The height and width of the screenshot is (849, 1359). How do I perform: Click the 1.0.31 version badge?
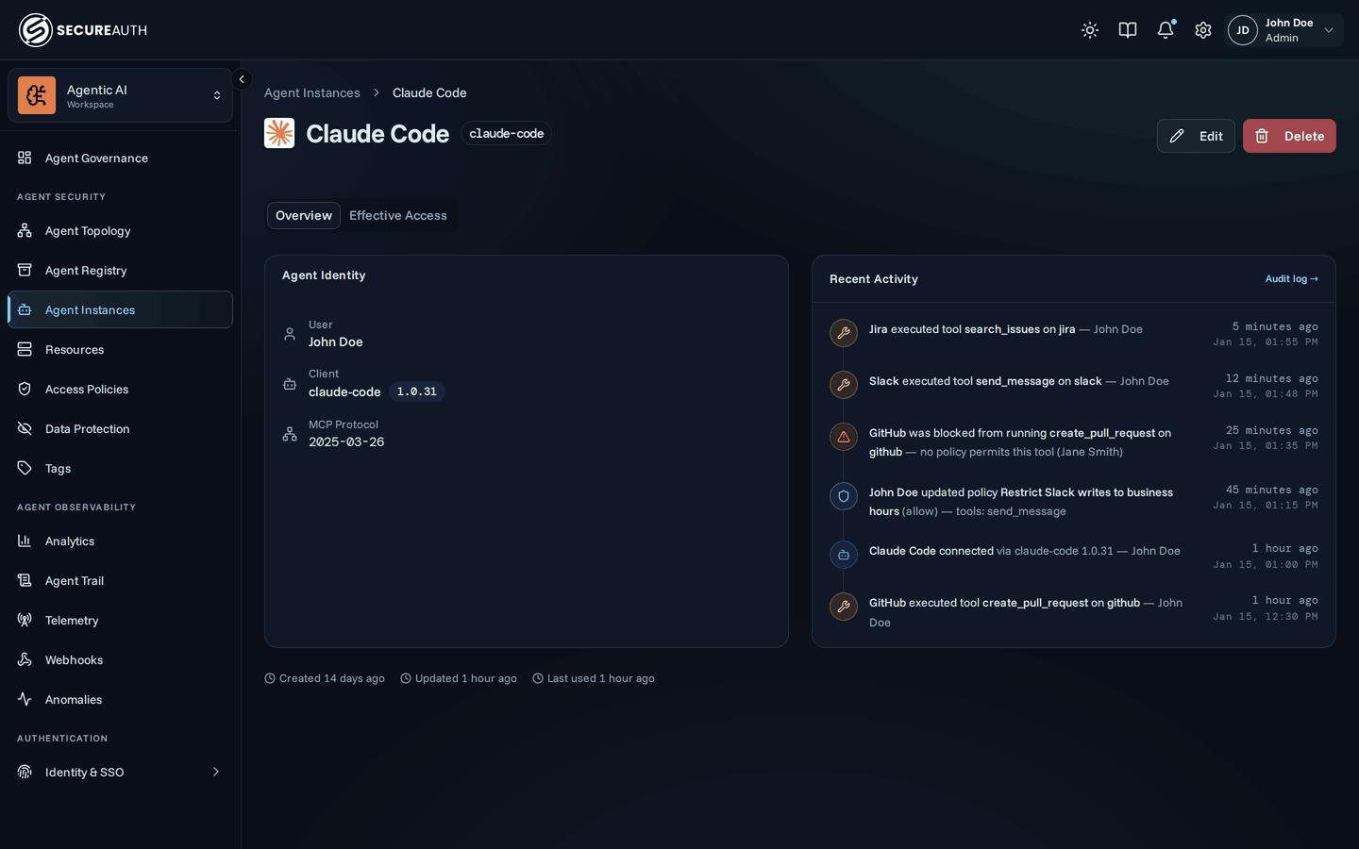tap(417, 391)
